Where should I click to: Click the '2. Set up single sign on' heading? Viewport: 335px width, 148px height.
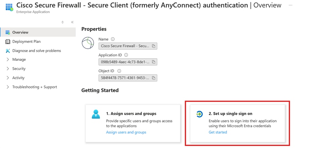pos(230,113)
